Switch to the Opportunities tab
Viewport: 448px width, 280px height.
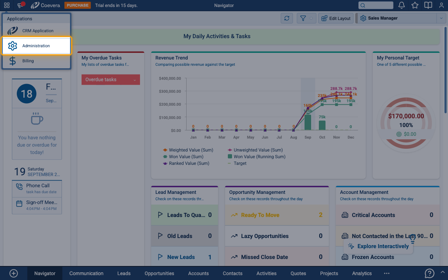point(159,273)
